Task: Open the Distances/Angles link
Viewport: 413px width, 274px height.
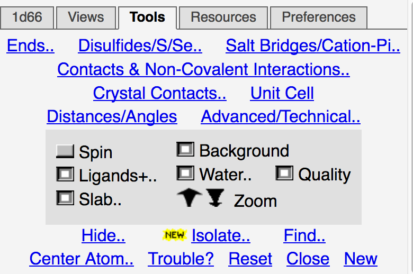Action: (x=112, y=116)
